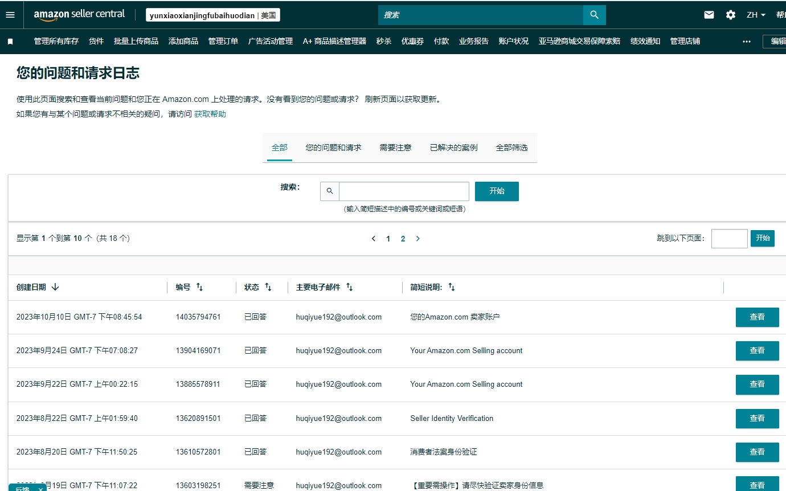The width and height of the screenshot is (786, 491).
Task: Click the 获取帮助 link
Action: 210,114
